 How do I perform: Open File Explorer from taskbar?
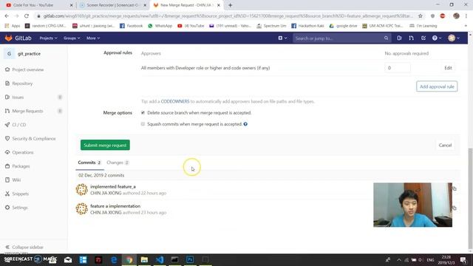click(144, 259)
